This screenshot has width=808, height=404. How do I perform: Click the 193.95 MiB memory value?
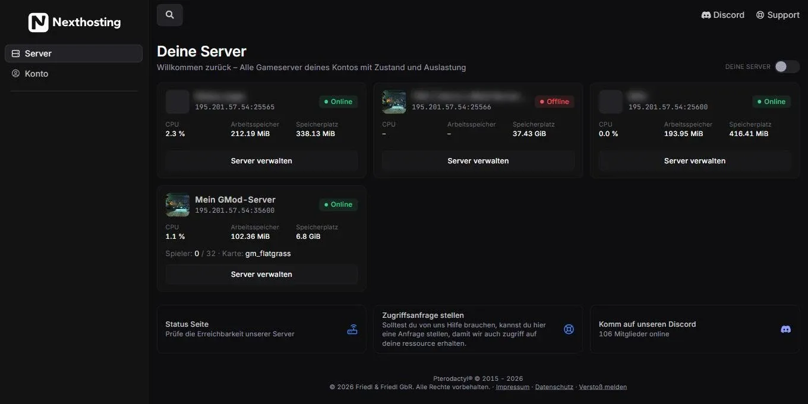[x=683, y=134]
